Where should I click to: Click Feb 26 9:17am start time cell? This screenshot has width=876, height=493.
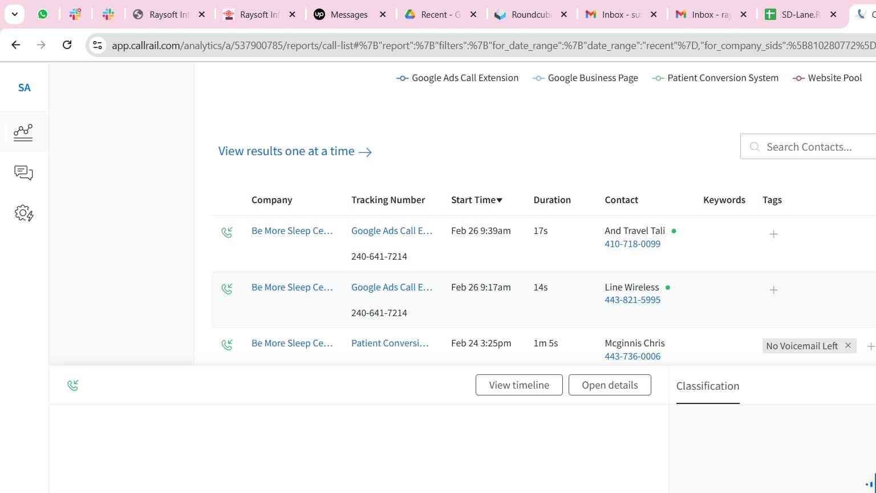[481, 287]
